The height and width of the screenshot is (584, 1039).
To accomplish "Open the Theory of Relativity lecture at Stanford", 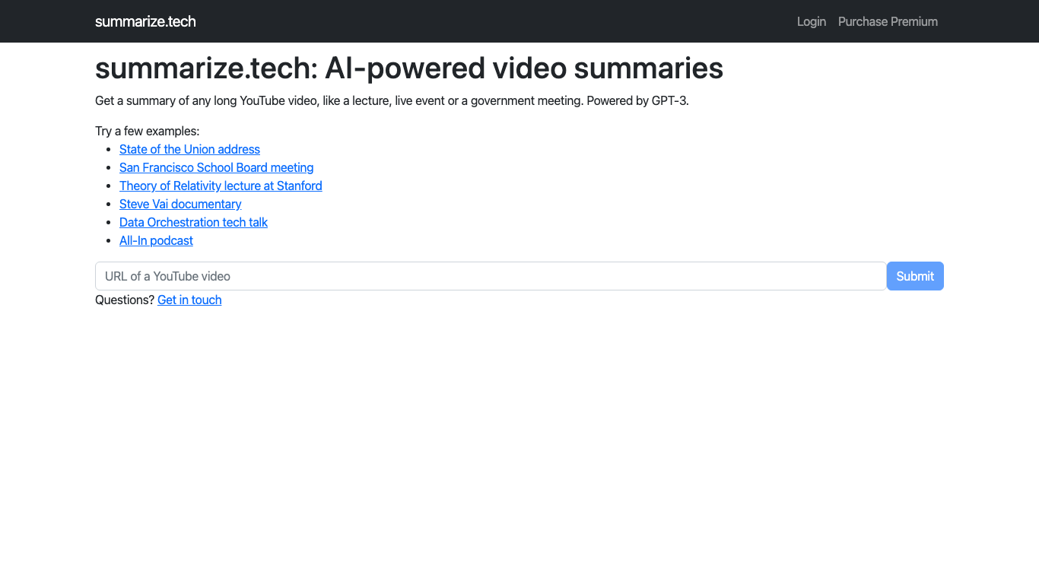I will coord(221,186).
